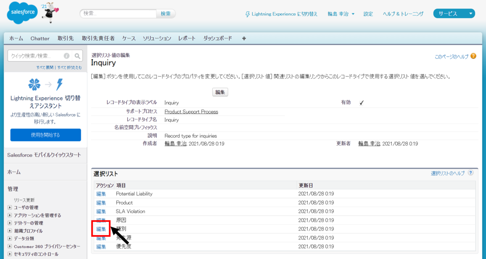
Task: Click the 原因 field name
Action: [121, 220]
